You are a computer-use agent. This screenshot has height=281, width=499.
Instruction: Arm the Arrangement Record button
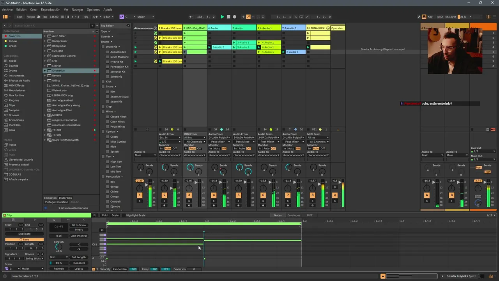(234, 17)
